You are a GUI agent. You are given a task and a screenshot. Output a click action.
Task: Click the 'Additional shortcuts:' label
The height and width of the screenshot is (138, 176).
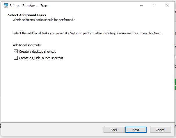[27, 45]
